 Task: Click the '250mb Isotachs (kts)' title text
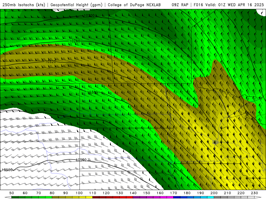point(24,5)
